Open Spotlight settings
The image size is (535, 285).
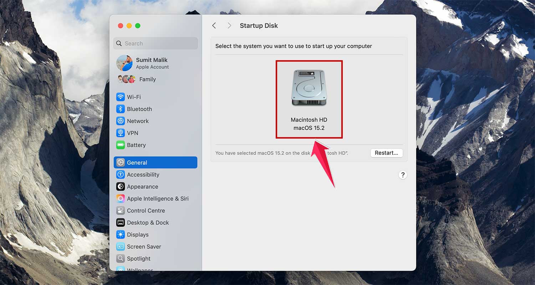pyautogui.click(x=138, y=259)
